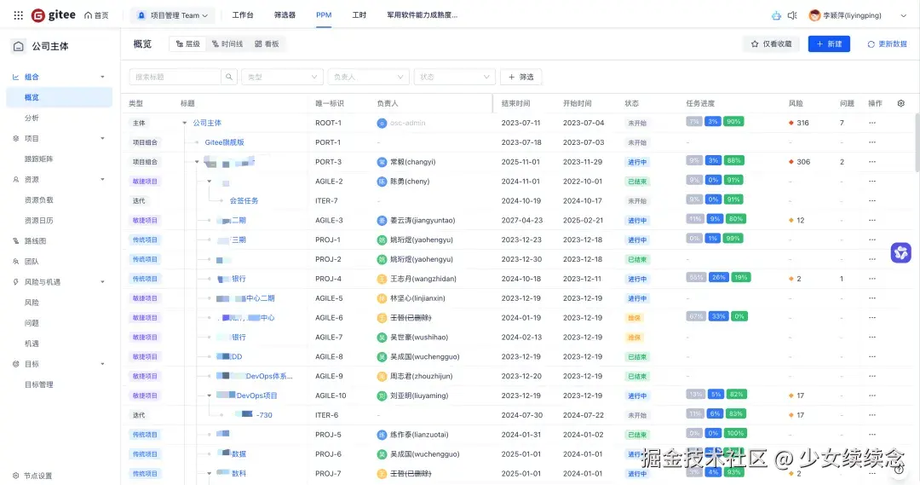The height and width of the screenshot is (485, 920).
Task: Collapse the 资源 sidebar section
Action: click(103, 180)
